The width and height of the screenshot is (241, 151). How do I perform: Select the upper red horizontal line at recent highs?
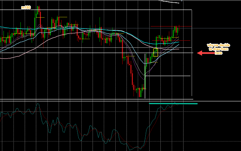point(171,27)
